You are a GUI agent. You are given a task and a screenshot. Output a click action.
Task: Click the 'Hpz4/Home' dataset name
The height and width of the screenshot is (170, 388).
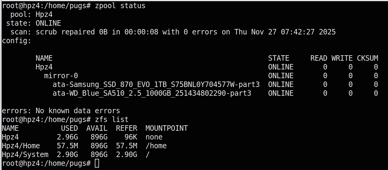(21, 146)
